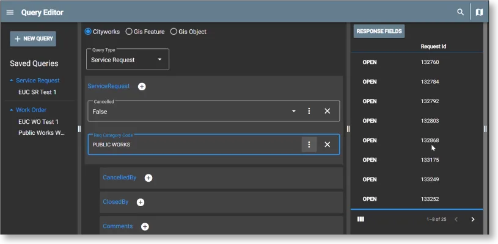Open saved query Public Works W...
Screen dimensions: 498x244
pos(42,133)
